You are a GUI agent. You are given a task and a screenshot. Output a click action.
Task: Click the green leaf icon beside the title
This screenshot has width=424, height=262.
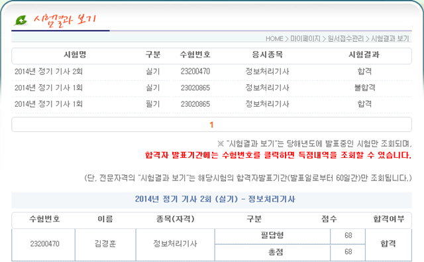pyautogui.click(x=21, y=21)
